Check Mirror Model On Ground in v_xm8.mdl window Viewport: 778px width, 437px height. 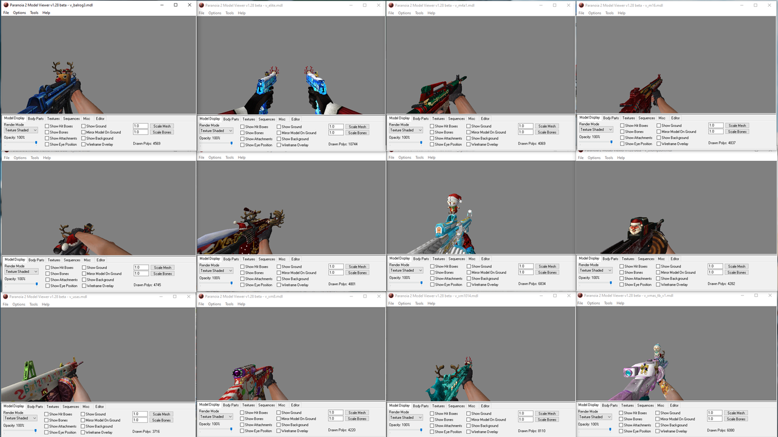[x=279, y=419]
